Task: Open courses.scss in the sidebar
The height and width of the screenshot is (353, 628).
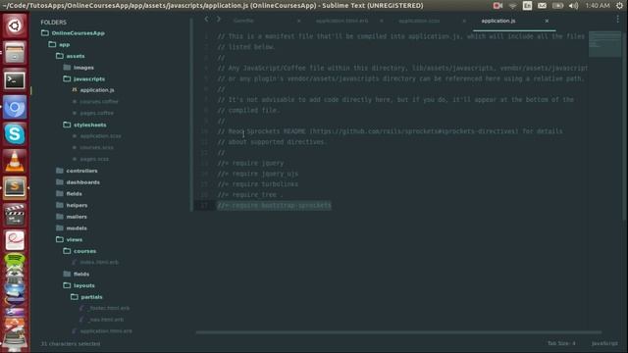Action: [96, 148]
